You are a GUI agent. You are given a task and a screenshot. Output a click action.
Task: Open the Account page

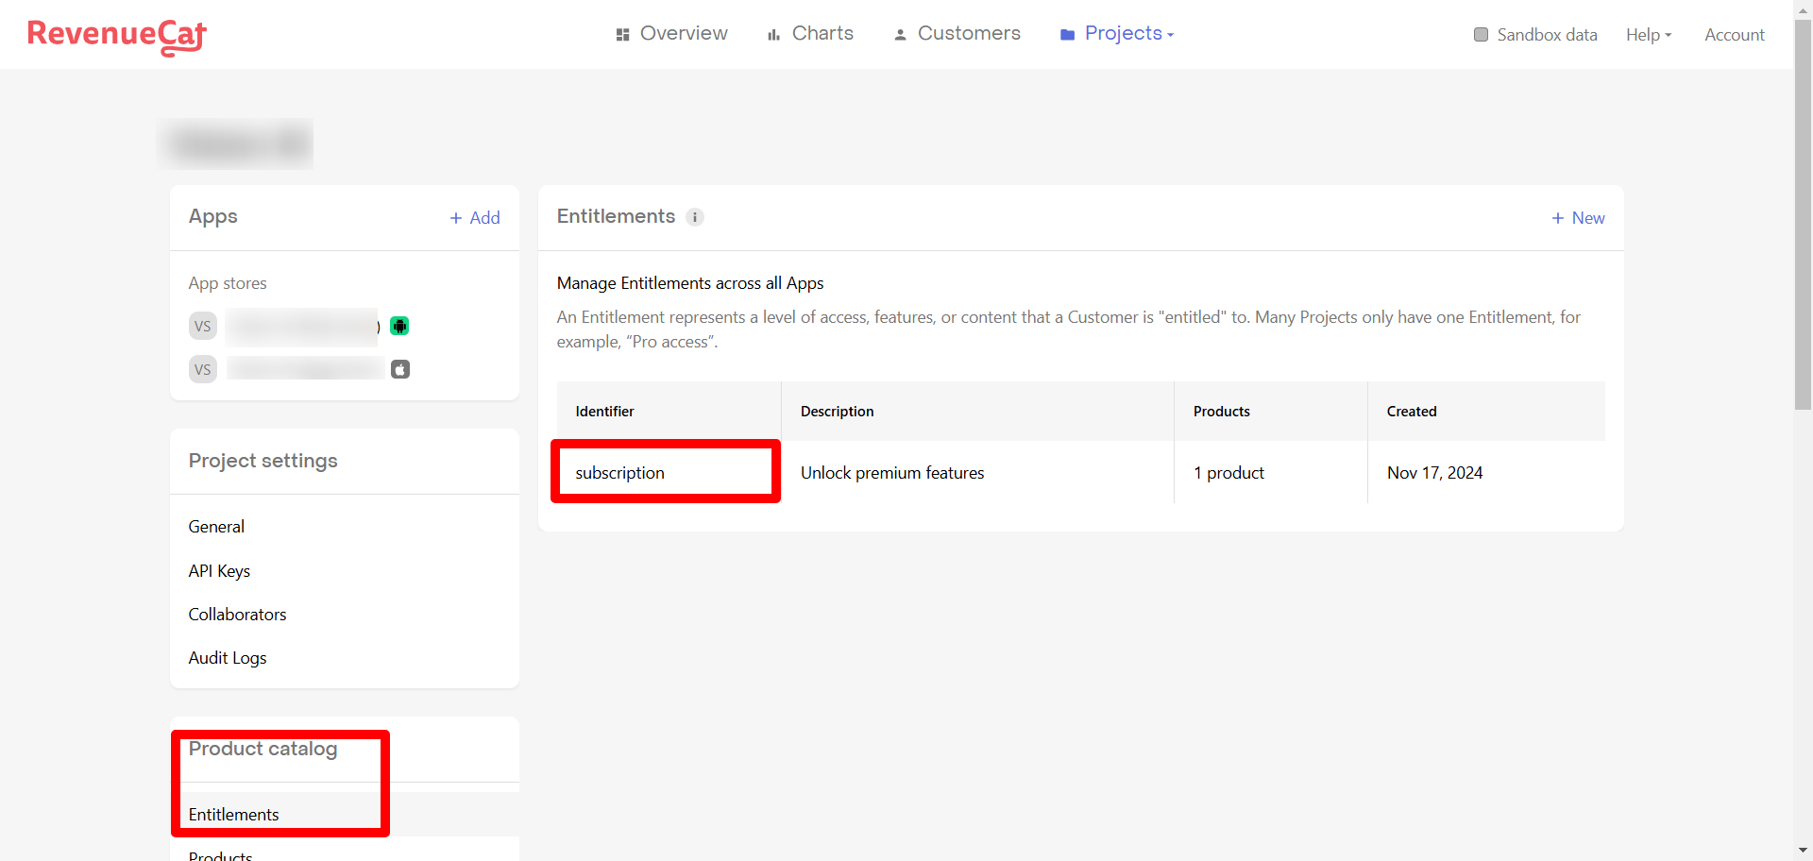coord(1734,35)
